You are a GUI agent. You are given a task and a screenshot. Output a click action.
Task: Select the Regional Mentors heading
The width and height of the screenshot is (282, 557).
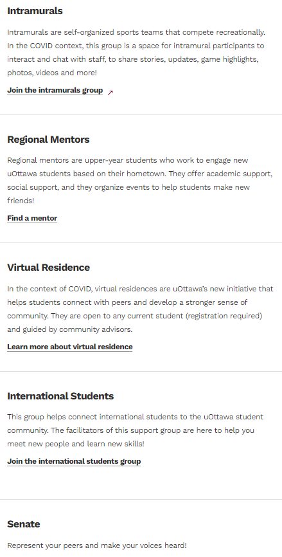click(48, 139)
